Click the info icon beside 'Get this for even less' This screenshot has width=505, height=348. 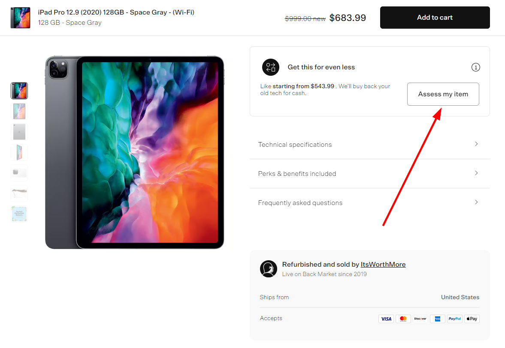click(x=475, y=67)
